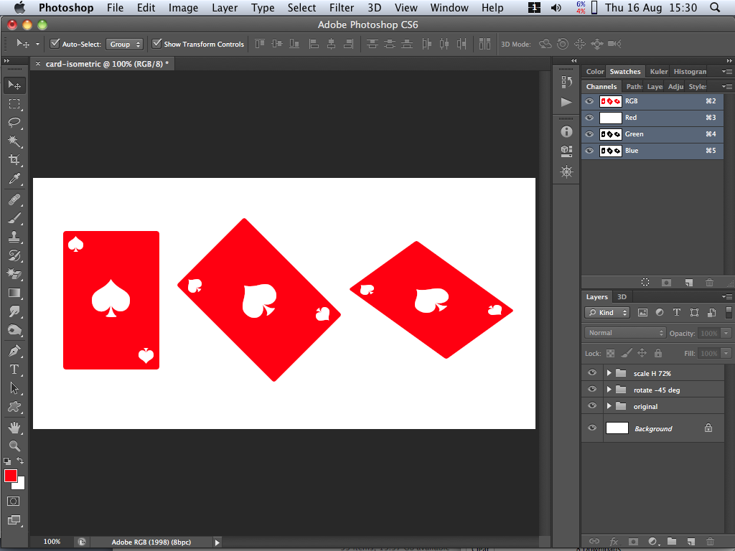Select the Background layer

click(x=653, y=428)
